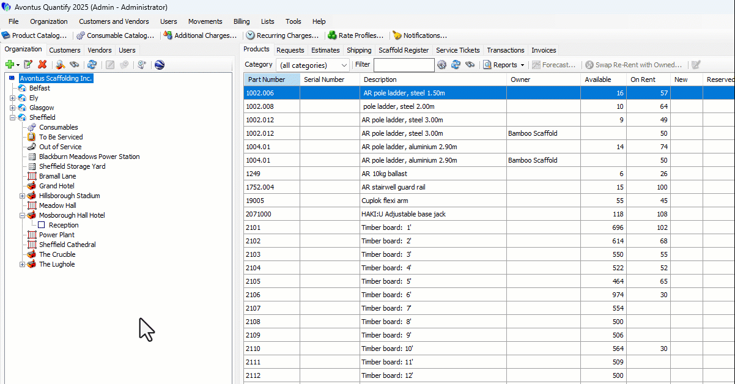
Task: Click the green plus Add icon
Action: click(10, 65)
